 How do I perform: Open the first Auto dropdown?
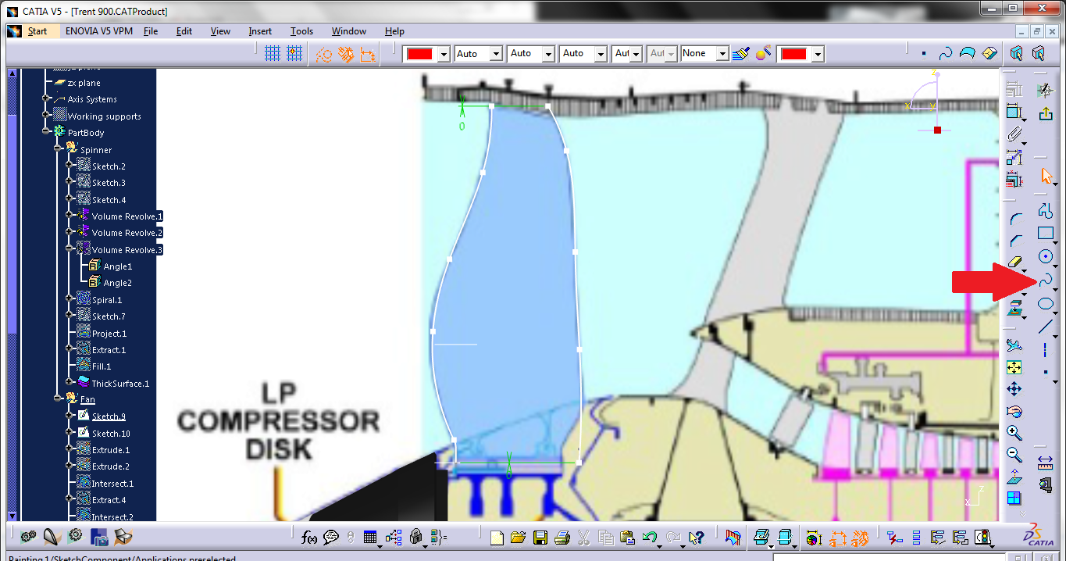click(x=496, y=55)
